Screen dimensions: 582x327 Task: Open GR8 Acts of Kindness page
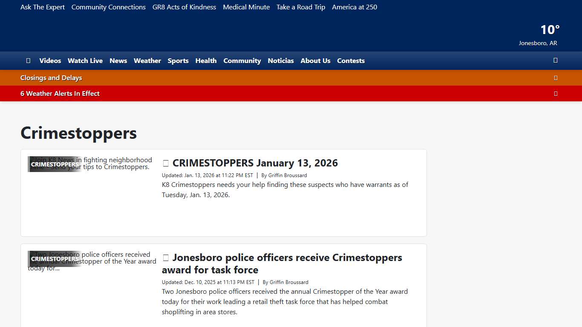(x=184, y=7)
